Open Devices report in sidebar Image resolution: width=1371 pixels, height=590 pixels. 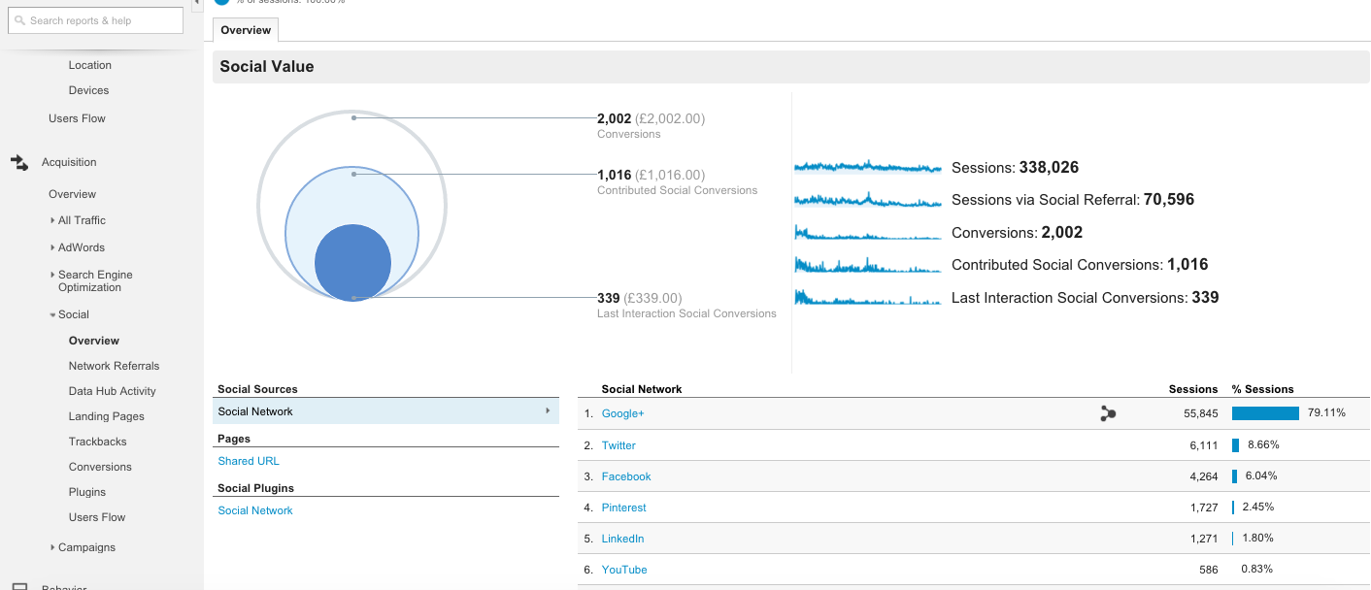tap(88, 90)
